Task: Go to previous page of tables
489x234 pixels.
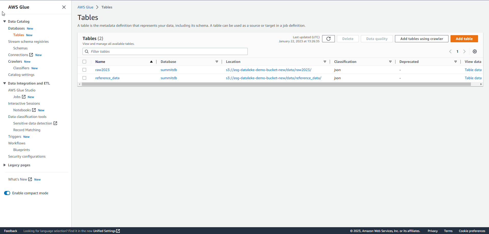Action: (450, 51)
